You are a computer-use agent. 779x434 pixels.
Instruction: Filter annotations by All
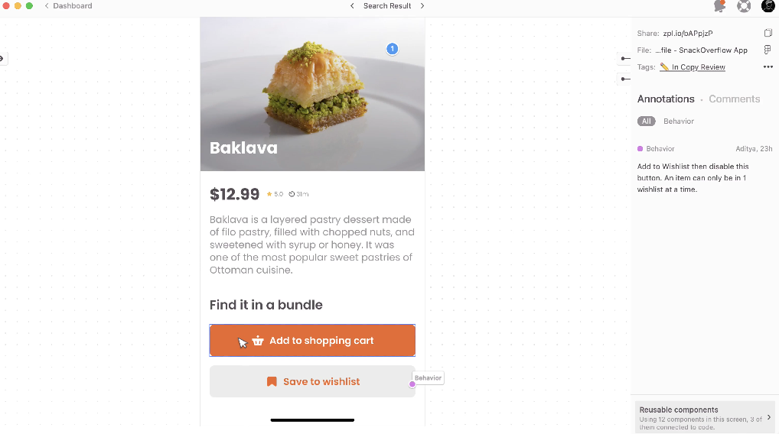[x=647, y=121]
